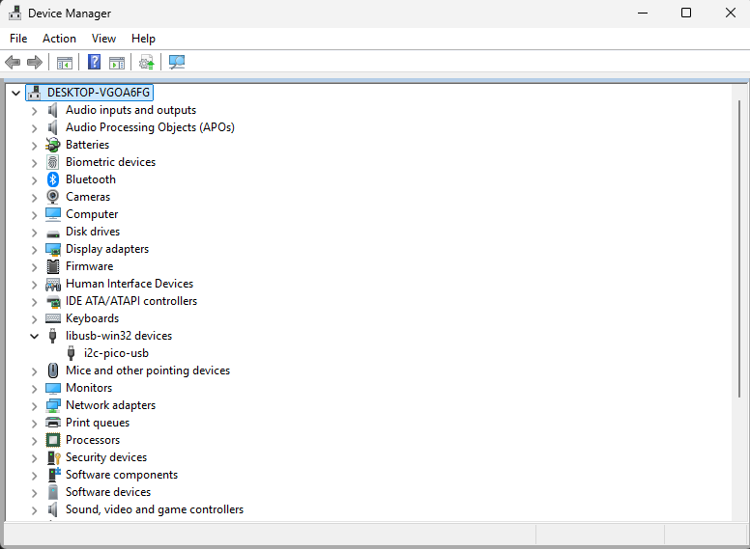This screenshot has height=549, width=750.
Task: Click the Processors category icon
Action: [x=52, y=440]
